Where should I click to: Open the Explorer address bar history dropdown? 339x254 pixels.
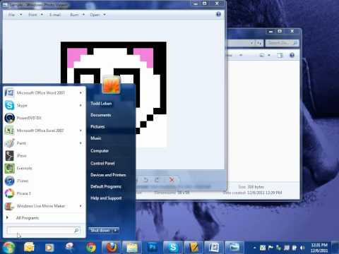pyautogui.click(x=252, y=43)
